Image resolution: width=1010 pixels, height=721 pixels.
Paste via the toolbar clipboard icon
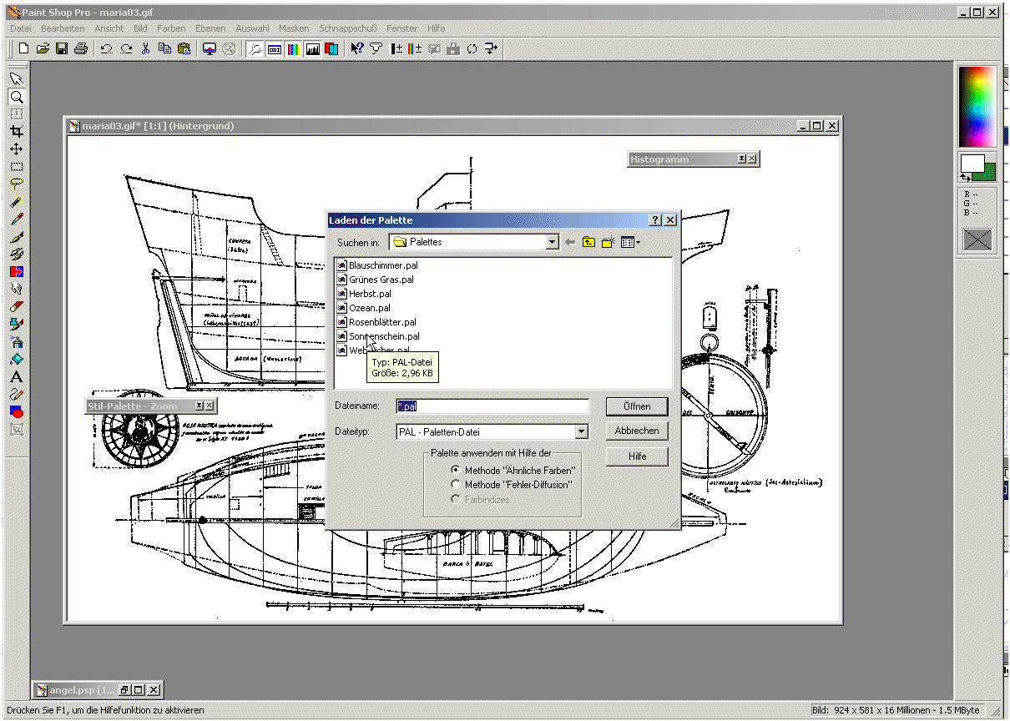pos(184,48)
